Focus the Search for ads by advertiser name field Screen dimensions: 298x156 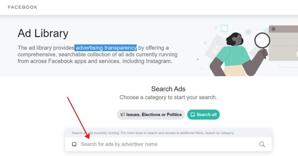click(168, 144)
